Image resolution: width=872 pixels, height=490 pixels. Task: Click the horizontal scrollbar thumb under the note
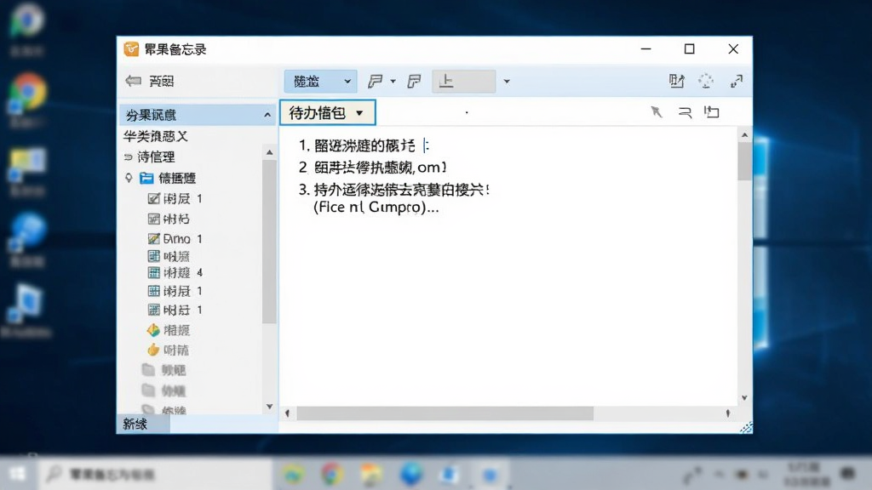tap(445, 413)
